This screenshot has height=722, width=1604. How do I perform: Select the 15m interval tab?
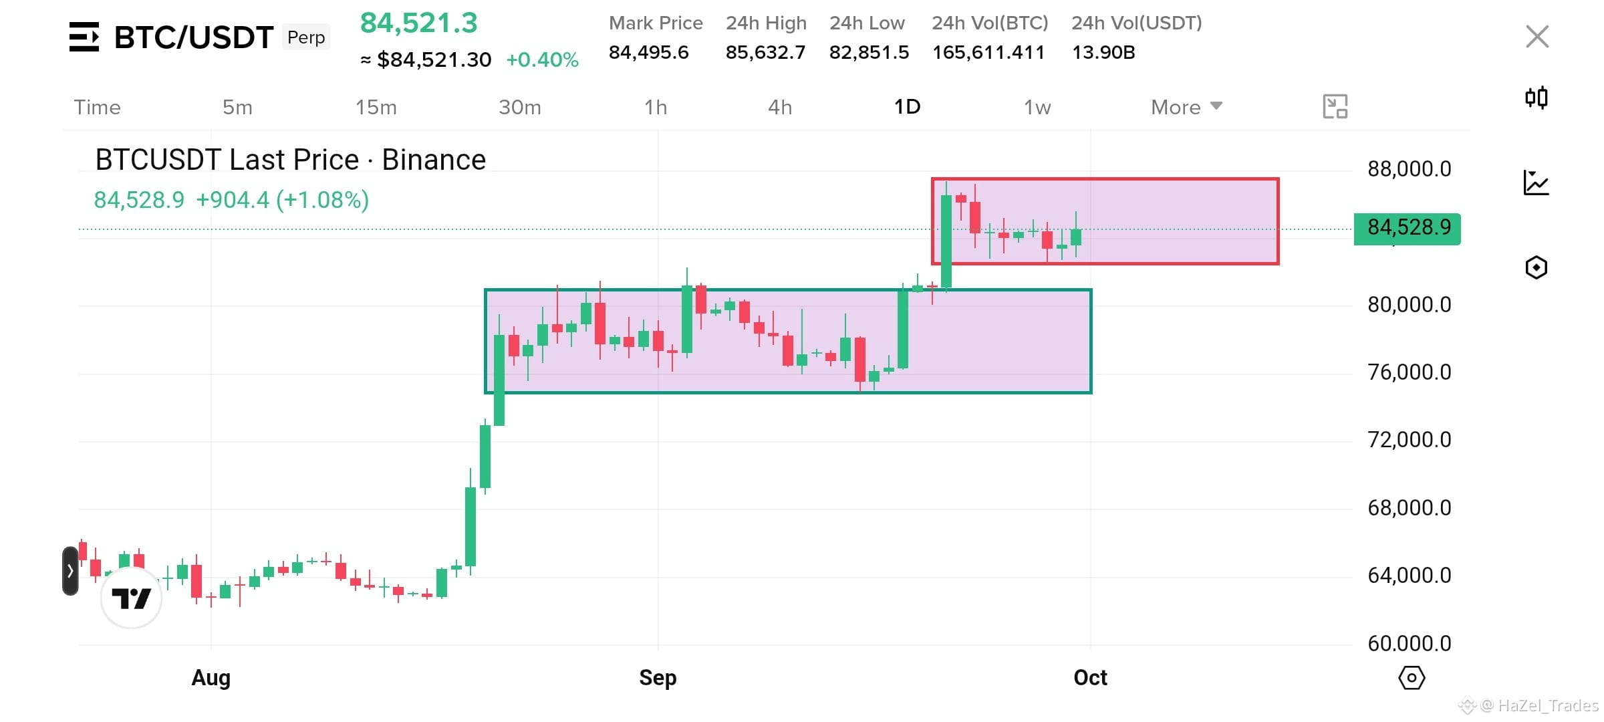(376, 107)
